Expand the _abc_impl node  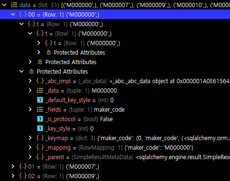tap(30, 81)
